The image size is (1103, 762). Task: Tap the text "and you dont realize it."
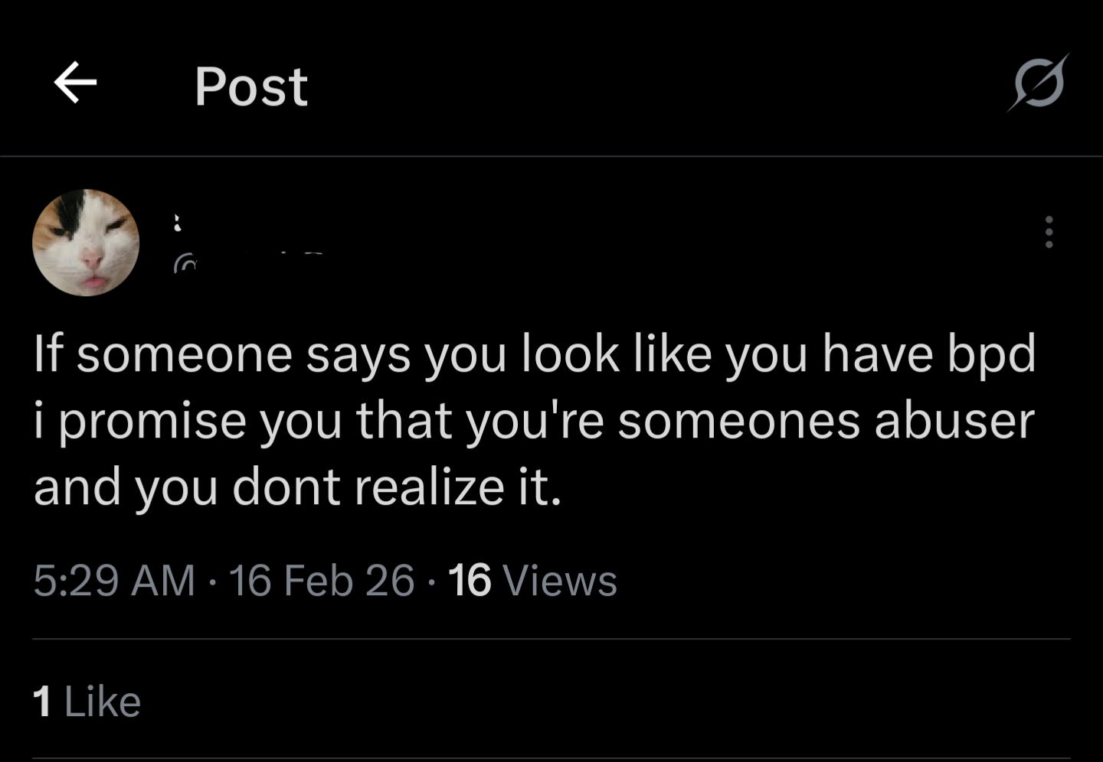coord(297,487)
